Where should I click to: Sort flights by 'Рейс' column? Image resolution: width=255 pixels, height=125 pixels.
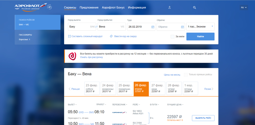[x=136, y=105]
